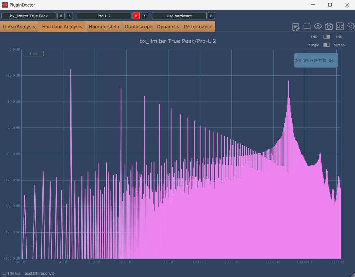Click the 1|2 compare icon

(340, 26)
